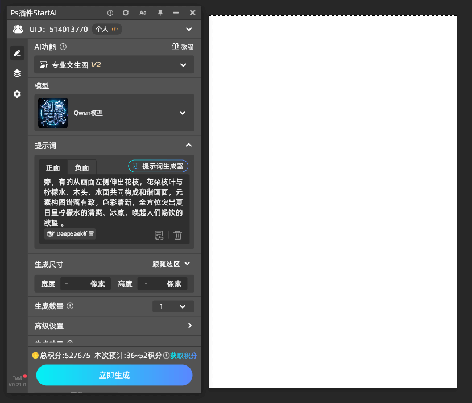Click the 个人 membership crown badge
472x403 pixels.
107,28
